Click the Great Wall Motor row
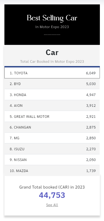This screenshot has height=221, width=104. coord(52,116)
